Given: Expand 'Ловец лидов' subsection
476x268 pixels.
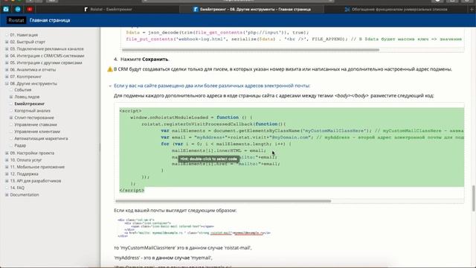Looking at the screenshot, I should click(11, 97).
